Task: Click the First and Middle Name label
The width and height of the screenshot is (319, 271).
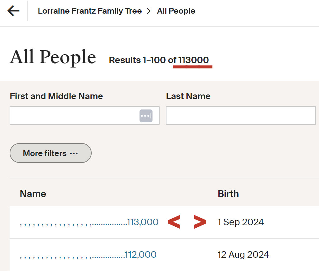Action: click(x=56, y=96)
